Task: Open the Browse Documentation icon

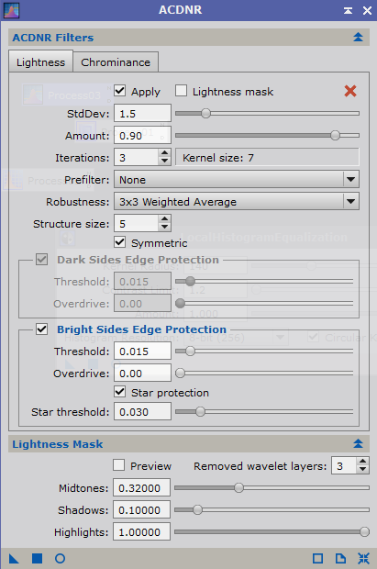Action: point(340,559)
